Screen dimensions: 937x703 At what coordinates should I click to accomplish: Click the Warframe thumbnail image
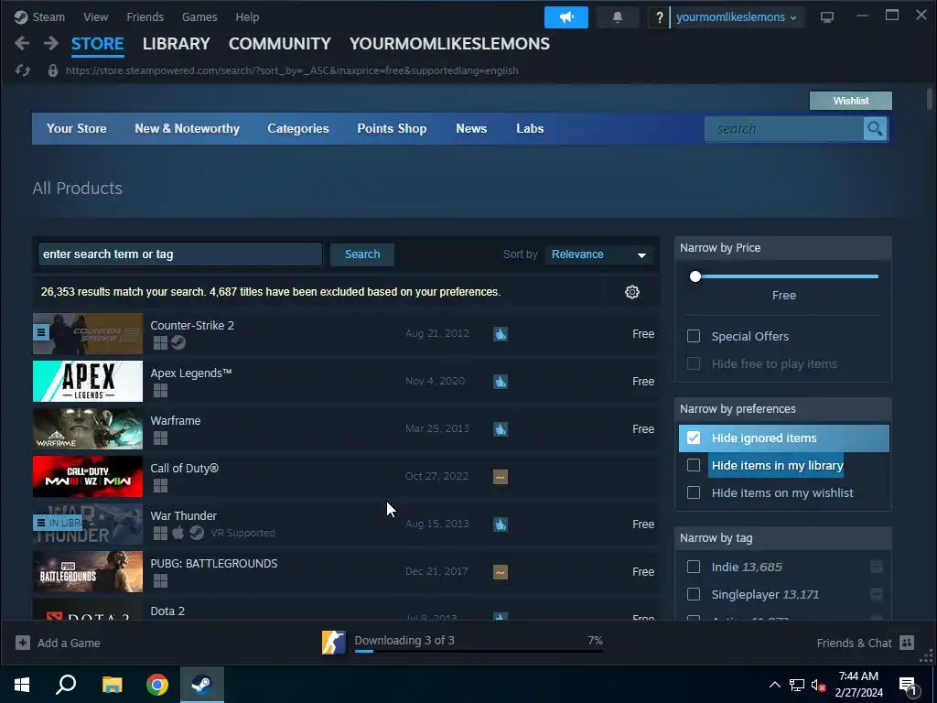(88, 428)
